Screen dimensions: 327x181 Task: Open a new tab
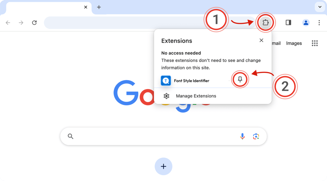click(99, 7)
